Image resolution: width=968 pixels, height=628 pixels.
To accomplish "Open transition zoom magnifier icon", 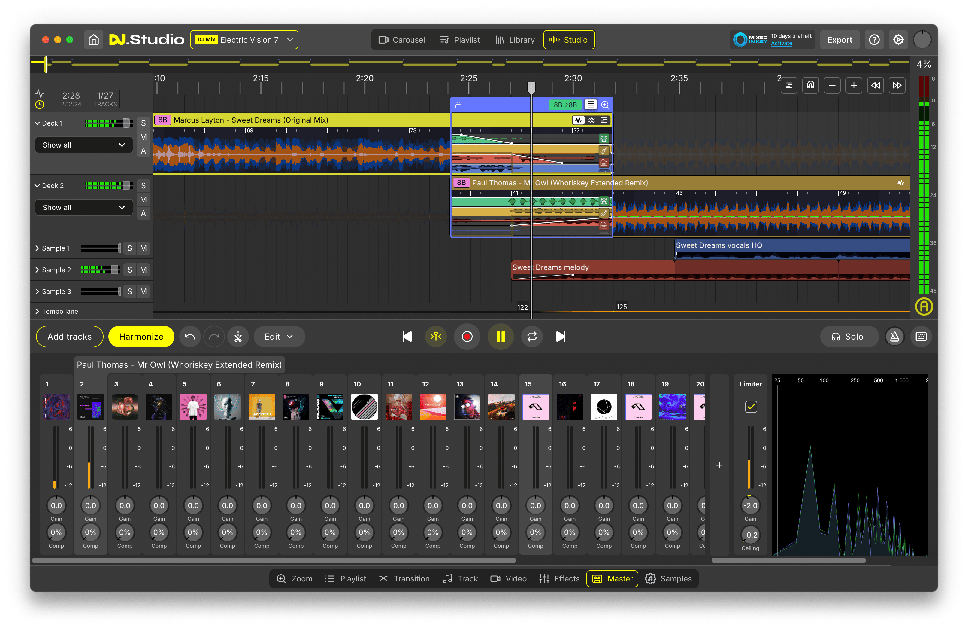I will [605, 105].
